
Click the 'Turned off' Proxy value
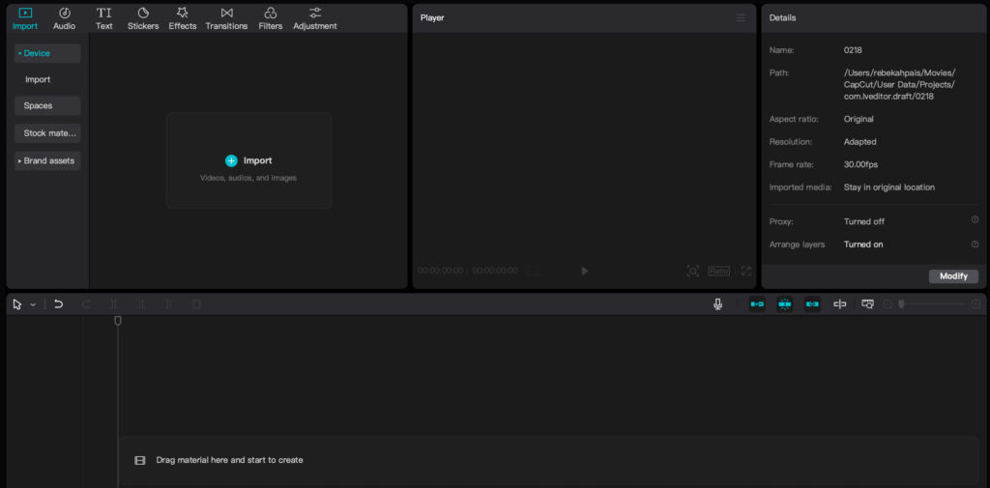pyautogui.click(x=863, y=221)
